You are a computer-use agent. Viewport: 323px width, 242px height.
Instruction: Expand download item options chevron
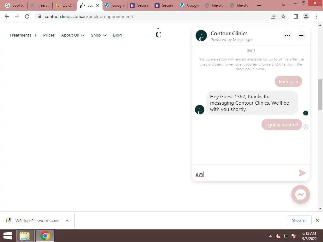67,221
